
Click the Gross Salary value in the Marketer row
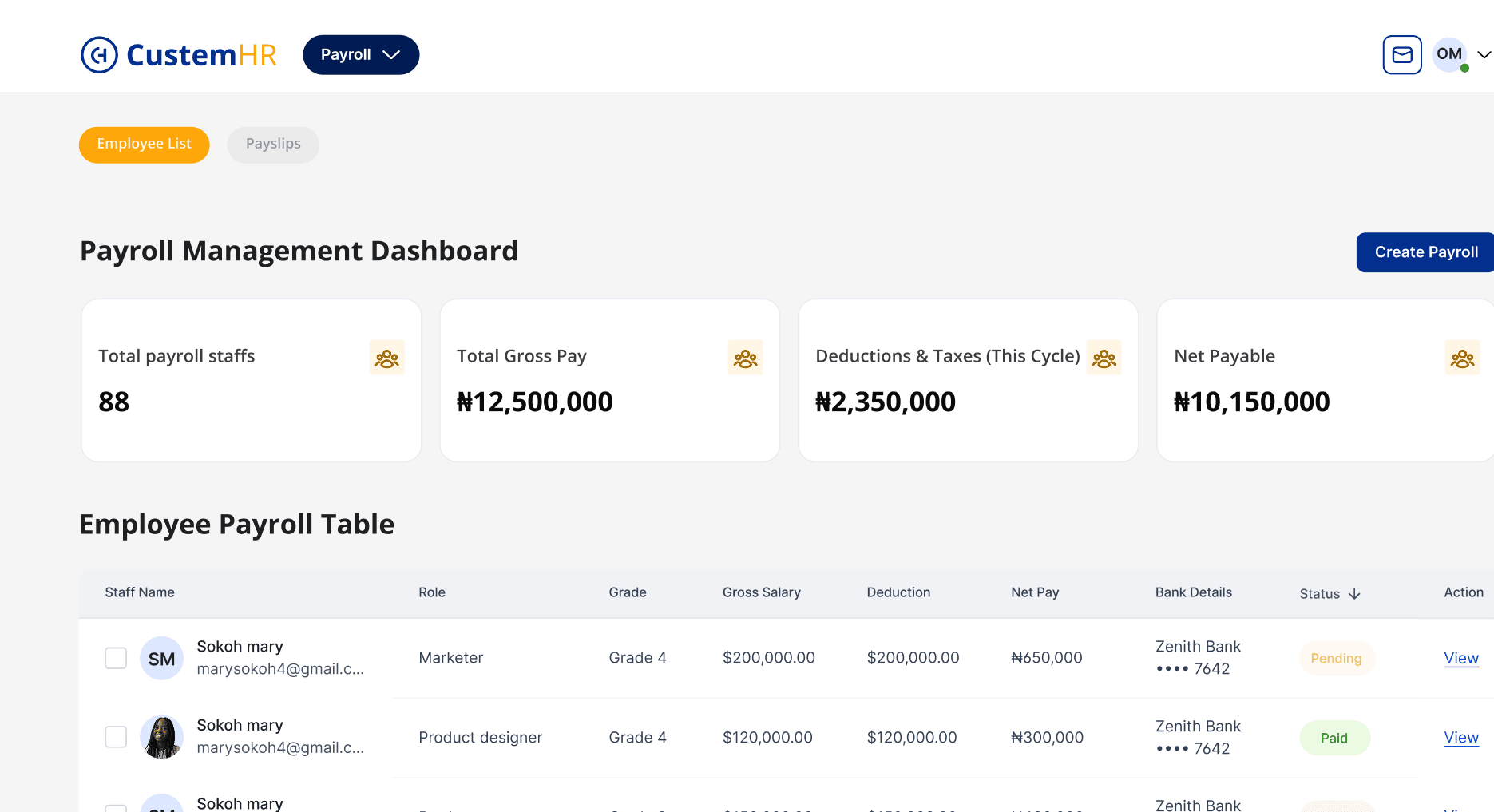pyautogui.click(x=769, y=658)
